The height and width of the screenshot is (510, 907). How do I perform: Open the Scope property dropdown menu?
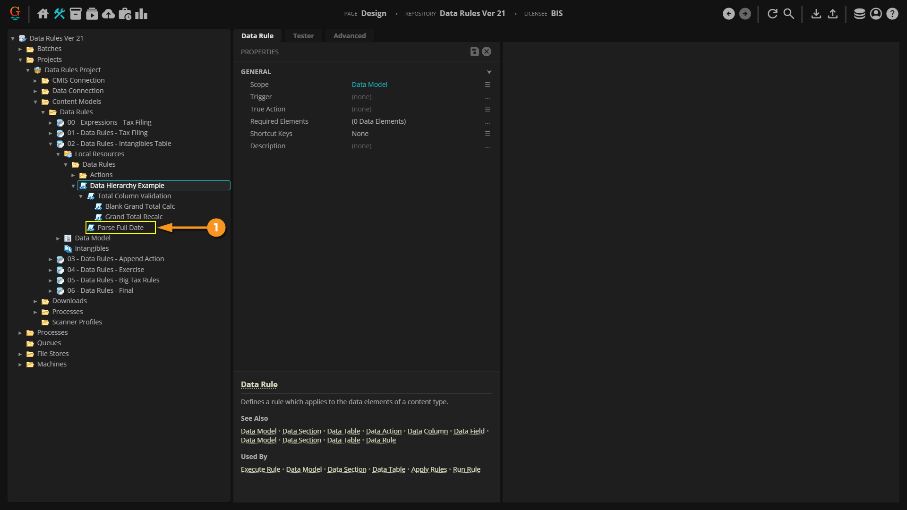(x=487, y=85)
